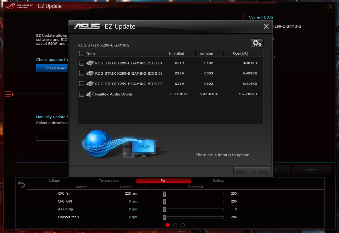Select ROG STRIX X299-E GAMING BIOS 04 row text
This screenshot has height=233, width=339.
coord(129,63)
